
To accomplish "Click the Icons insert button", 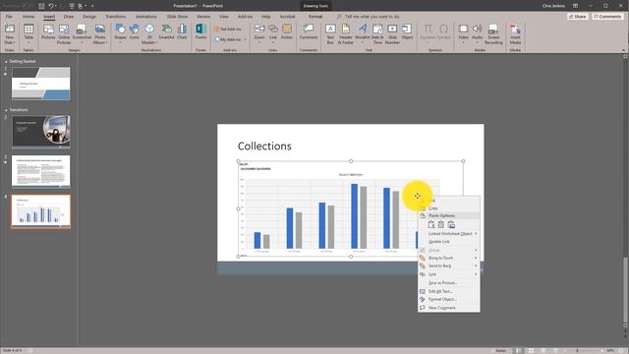I will (134, 32).
